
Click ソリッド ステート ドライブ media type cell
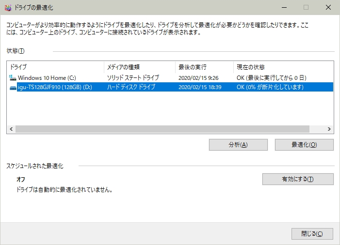[x=133, y=77]
